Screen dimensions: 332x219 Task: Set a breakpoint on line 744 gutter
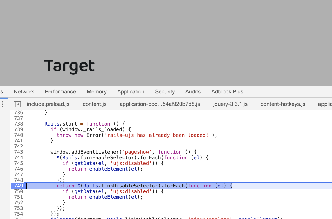click(x=18, y=158)
